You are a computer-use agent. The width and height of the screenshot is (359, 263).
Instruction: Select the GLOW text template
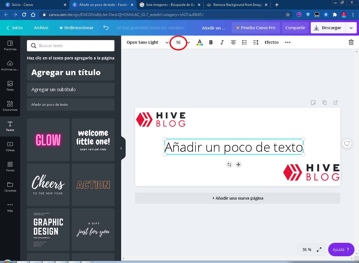pyautogui.click(x=48, y=140)
